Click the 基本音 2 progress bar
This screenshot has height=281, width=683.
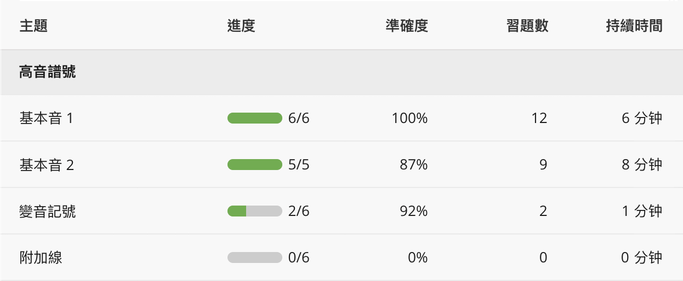(254, 165)
